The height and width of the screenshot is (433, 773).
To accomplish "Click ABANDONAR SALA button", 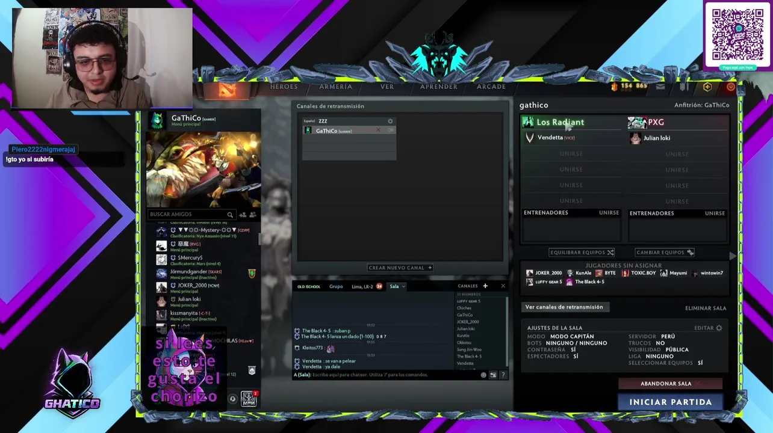I will 670,383.
